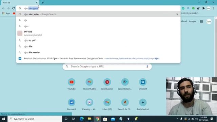Viewport: 217px width, 122px height.
Task: Open the USB\VID bookmark in bookmarks bar
Action: click(190, 13)
